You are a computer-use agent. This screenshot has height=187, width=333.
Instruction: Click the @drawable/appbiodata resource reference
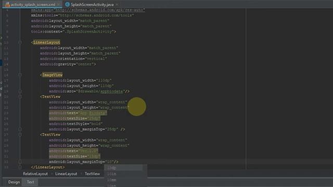click(100, 91)
